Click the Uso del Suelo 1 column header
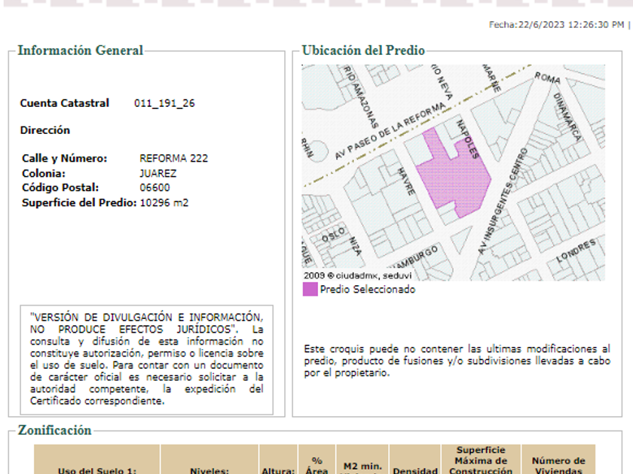 [x=97, y=469]
